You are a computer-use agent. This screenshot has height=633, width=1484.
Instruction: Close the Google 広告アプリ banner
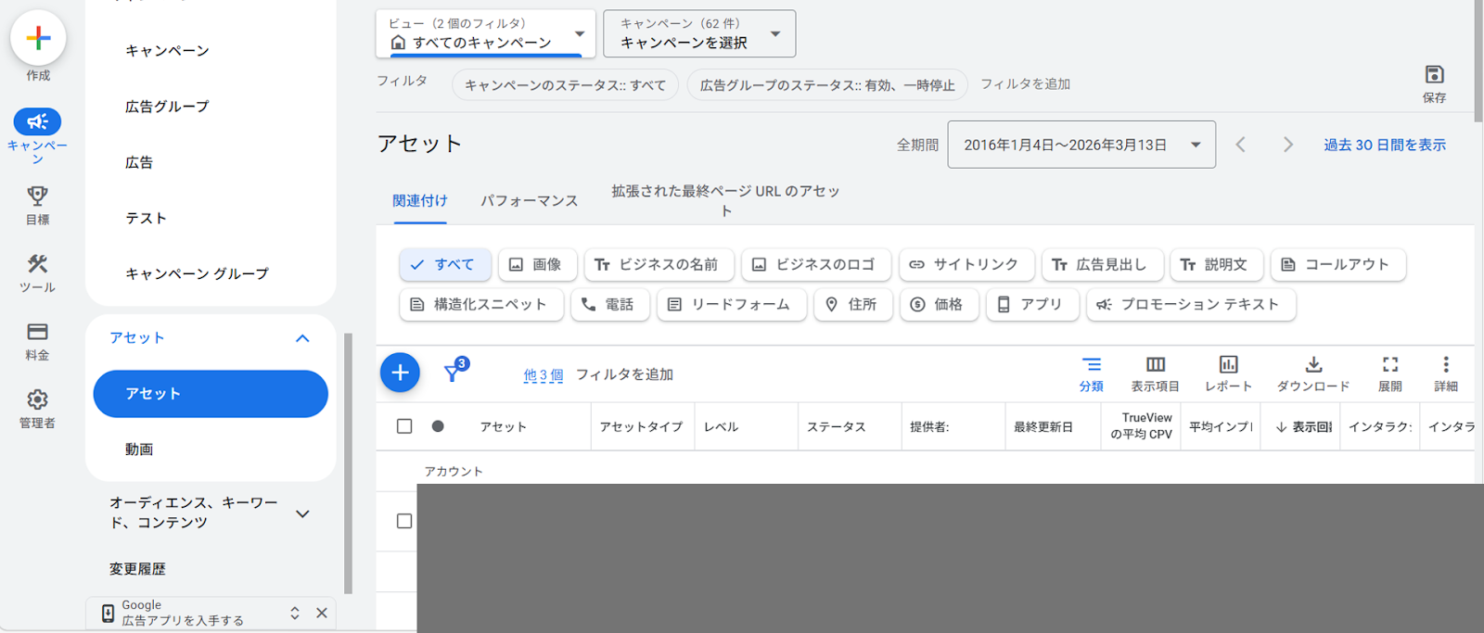(x=322, y=613)
